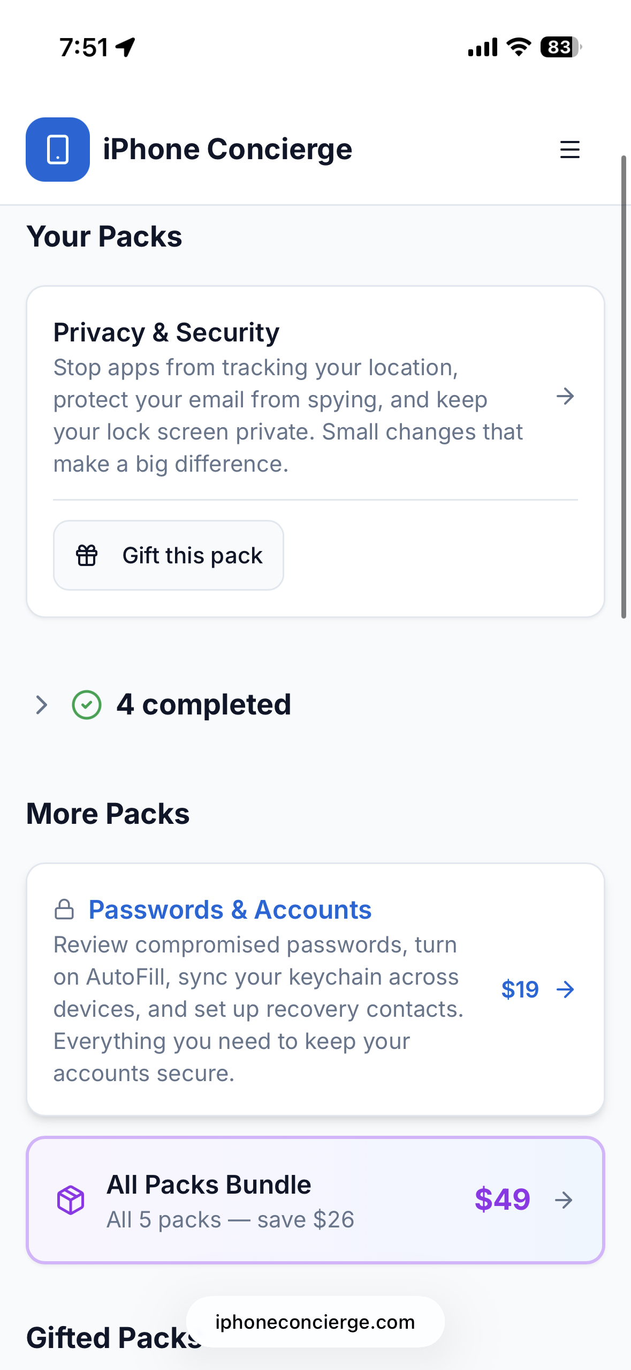Screen dimensions: 631x1370
Task: Tap the $49 bundle price
Action: tap(502, 1200)
